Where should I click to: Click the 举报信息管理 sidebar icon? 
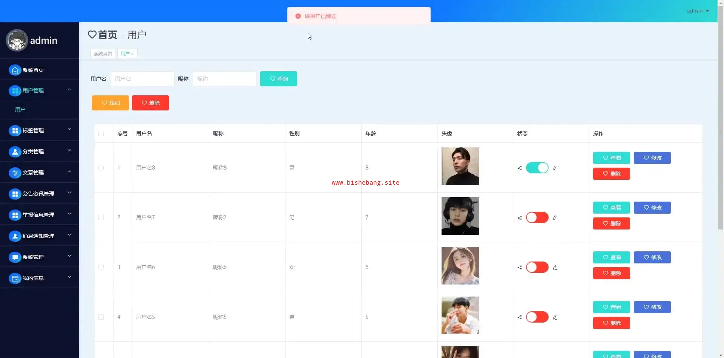15,215
